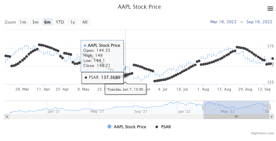276x141 pixels.
Task: Select the 6m zoom button
Action: 47,22
